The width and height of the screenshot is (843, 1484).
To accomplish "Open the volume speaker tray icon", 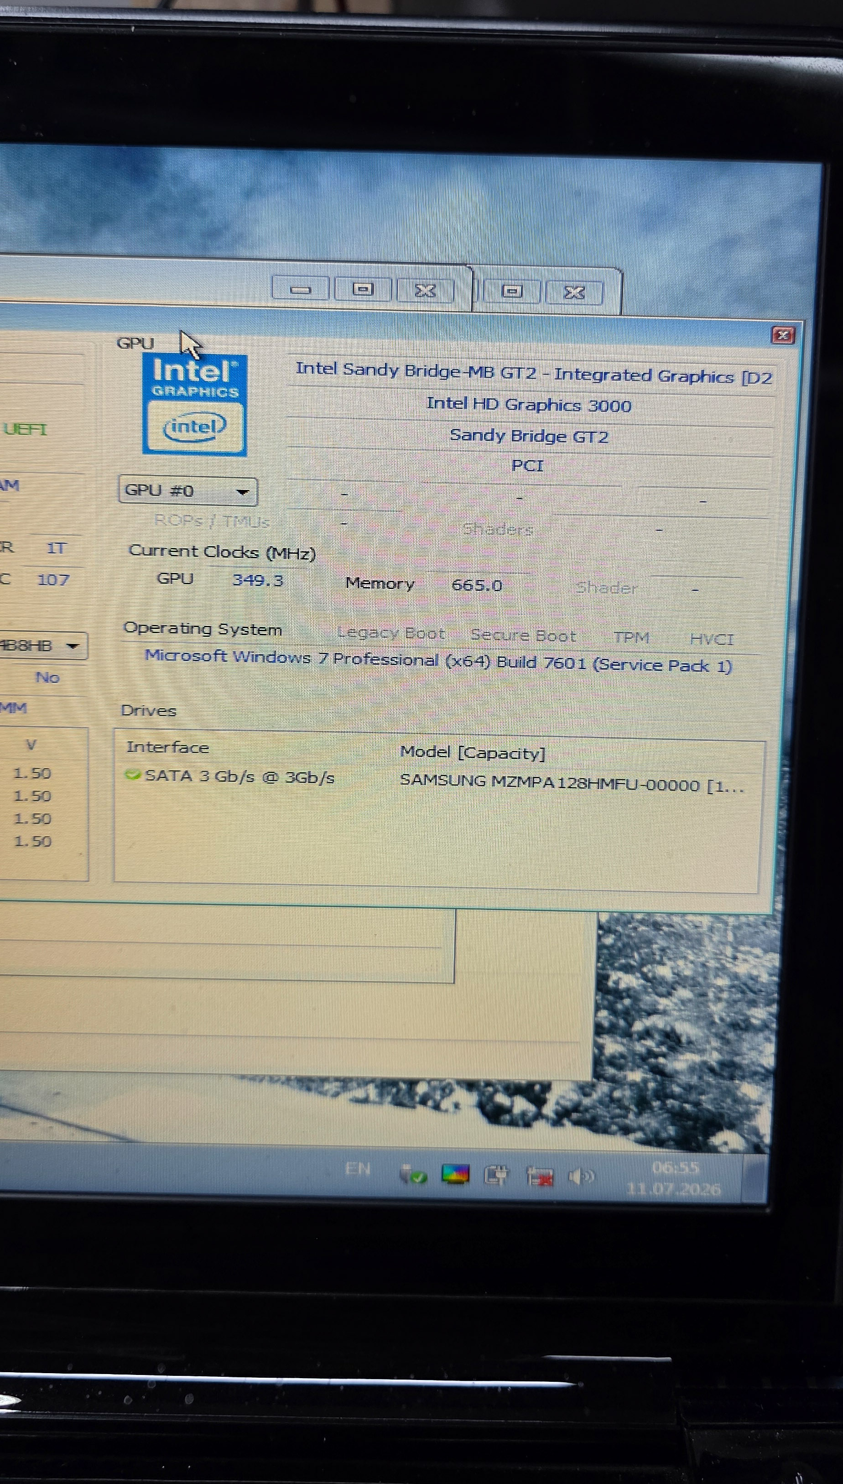I will (581, 1176).
